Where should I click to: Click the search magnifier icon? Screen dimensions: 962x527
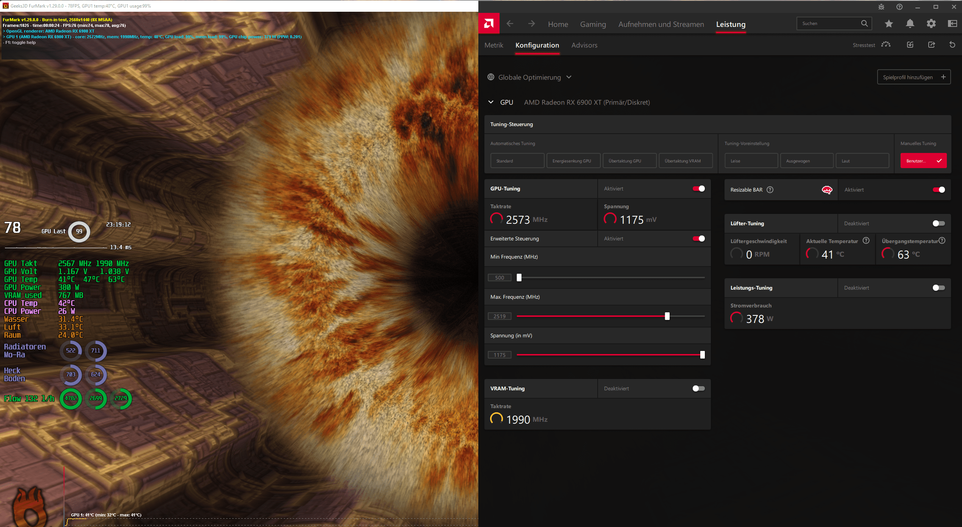pyautogui.click(x=864, y=23)
